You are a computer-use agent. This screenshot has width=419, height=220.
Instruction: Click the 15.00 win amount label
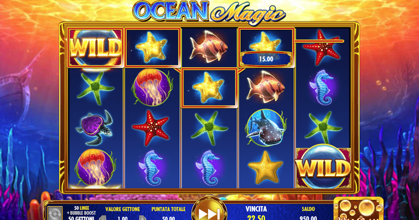pos(266,59)
